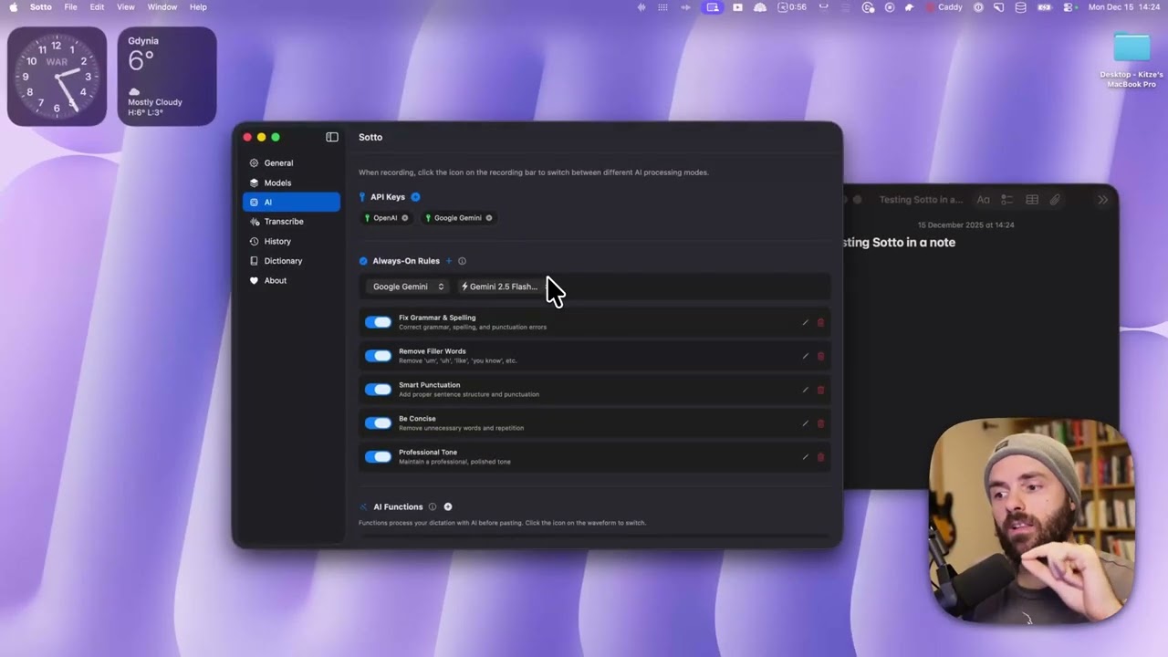Click the menu bar date and time
Screen dimensions: 1168x657
(x=1123, y=7)
